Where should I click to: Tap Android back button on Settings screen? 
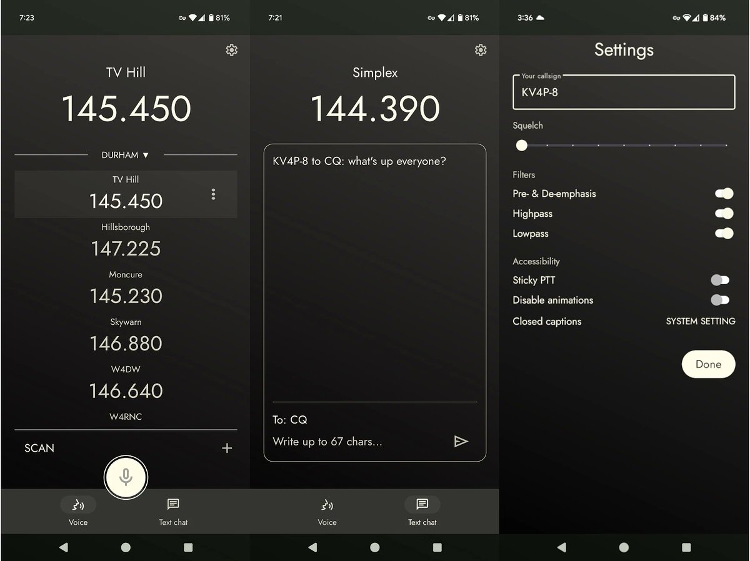[561, 547]
